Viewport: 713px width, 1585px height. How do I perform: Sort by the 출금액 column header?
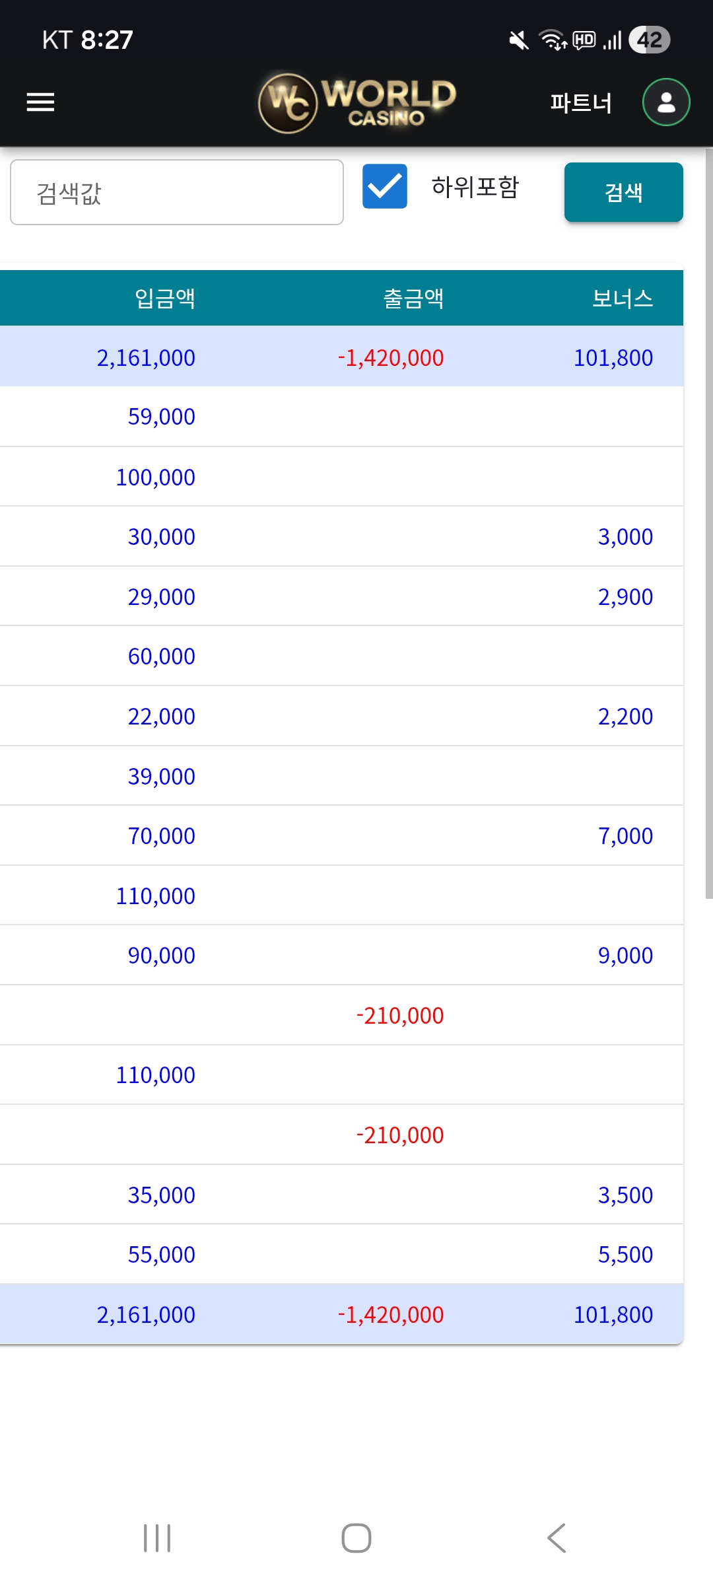pyautogui.click(x=413, y=299)
